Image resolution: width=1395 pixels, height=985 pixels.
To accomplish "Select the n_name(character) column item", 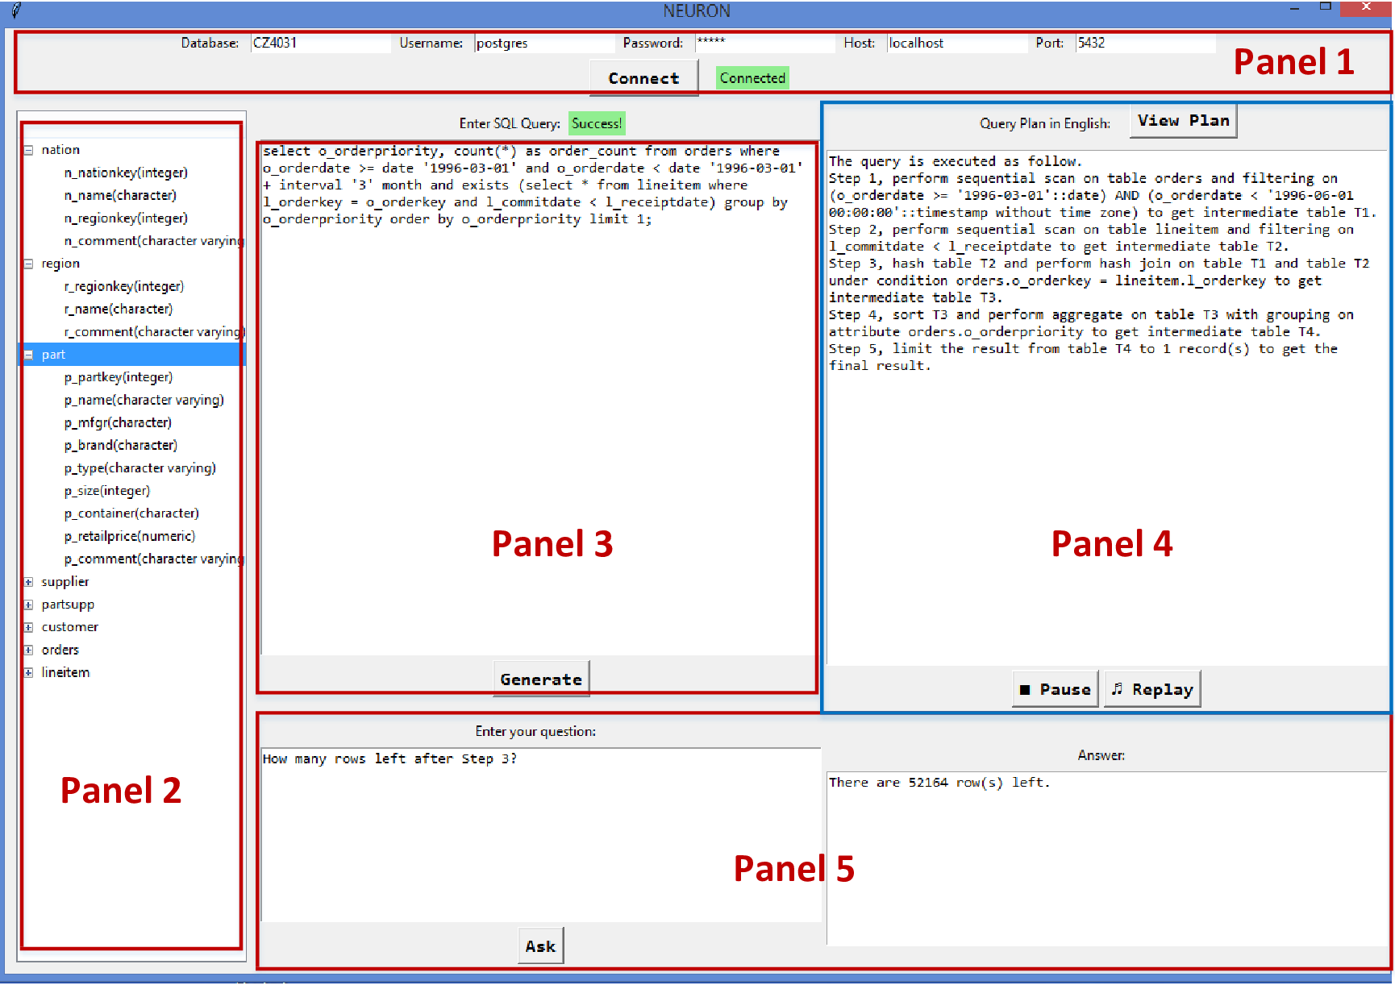I will (120, 196).
